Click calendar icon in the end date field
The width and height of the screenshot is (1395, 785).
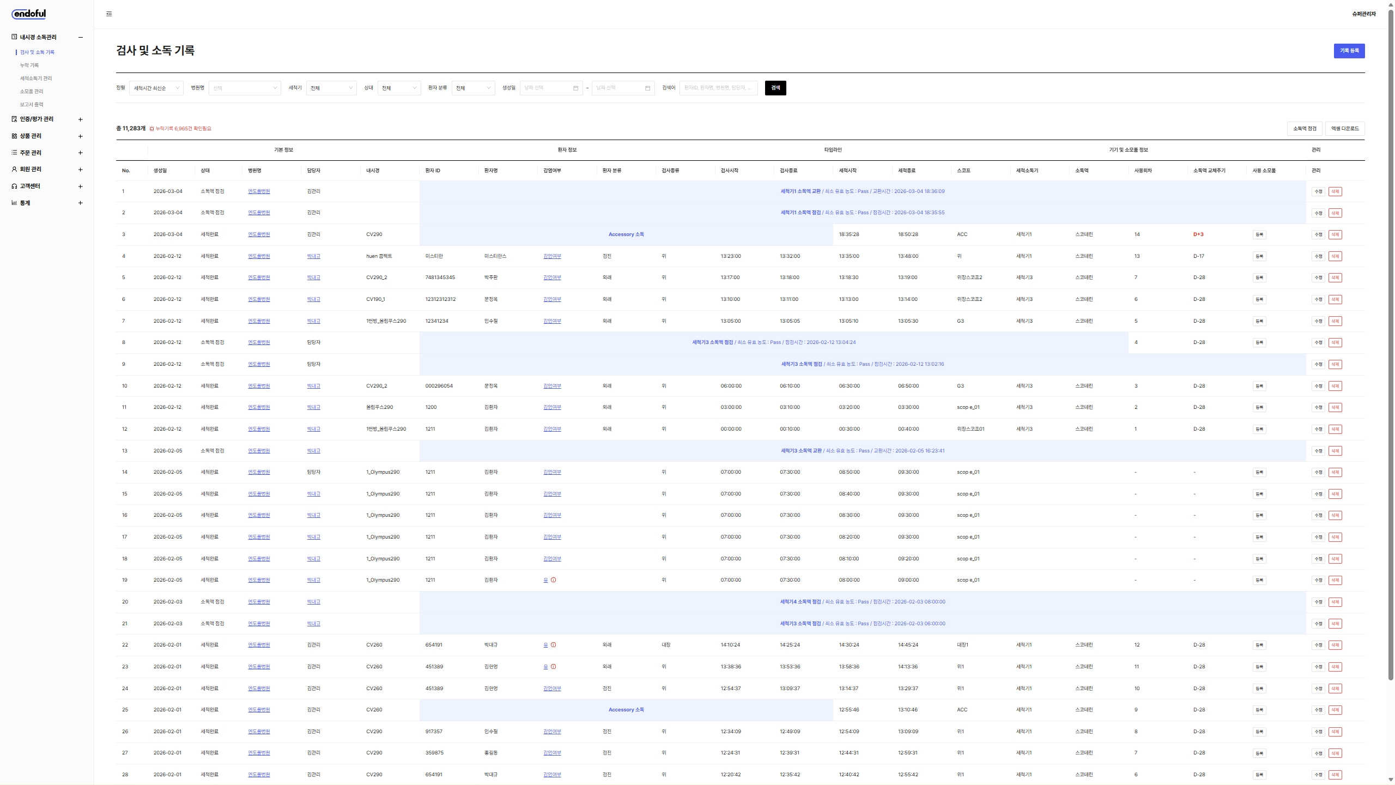coord(647,88)
